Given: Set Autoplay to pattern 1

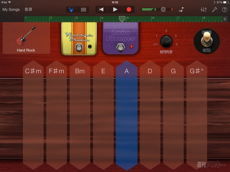Looking at the screenshot, I should coord(156,36).
